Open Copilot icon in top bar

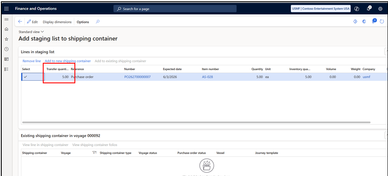[x=357, y=9]
